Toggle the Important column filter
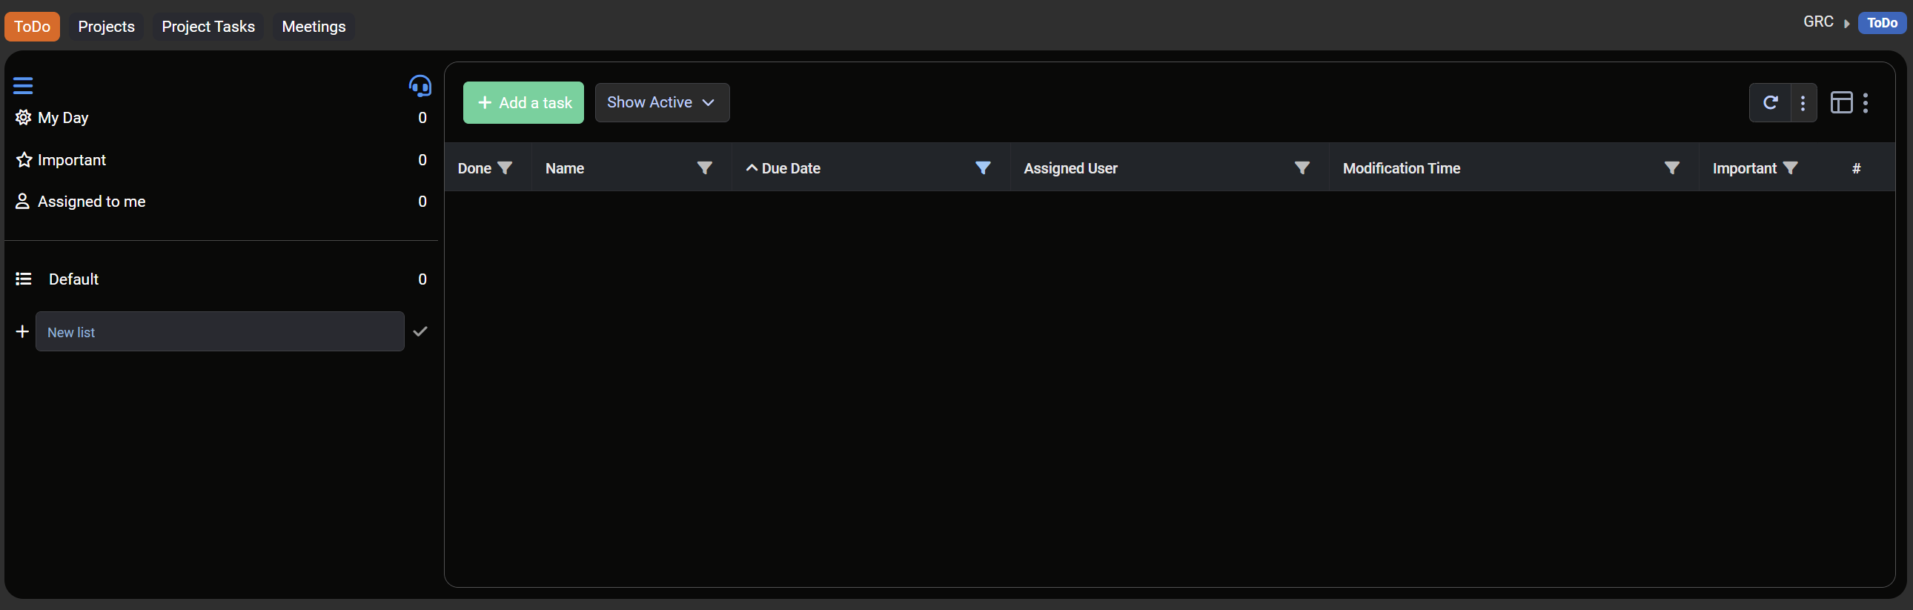This screenshot has height=610, width=1913. 1790,168
